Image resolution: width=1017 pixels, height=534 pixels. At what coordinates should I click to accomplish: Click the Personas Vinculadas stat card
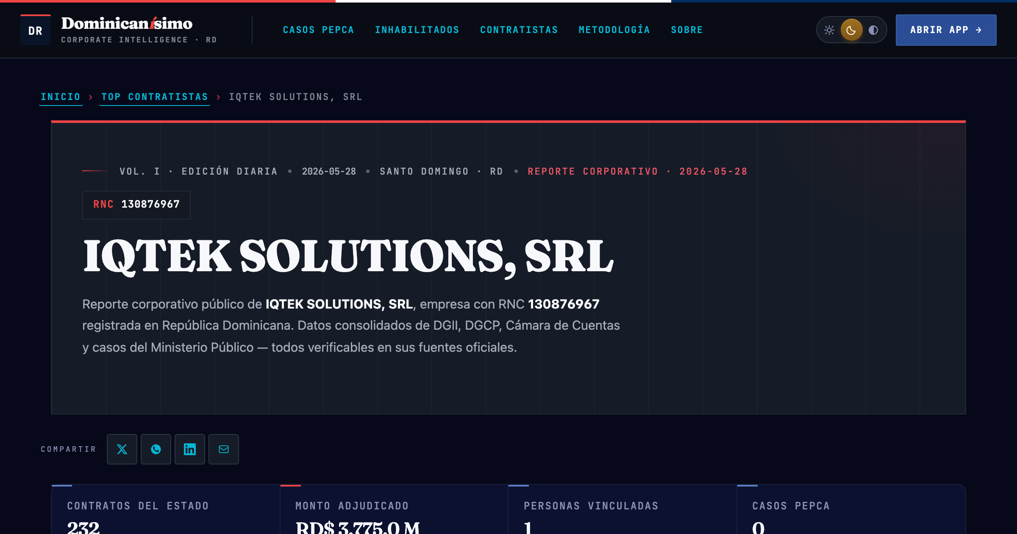point(622,509)
